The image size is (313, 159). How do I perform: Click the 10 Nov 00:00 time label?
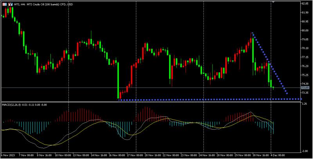pyautogui.click(x=63, y=155)
